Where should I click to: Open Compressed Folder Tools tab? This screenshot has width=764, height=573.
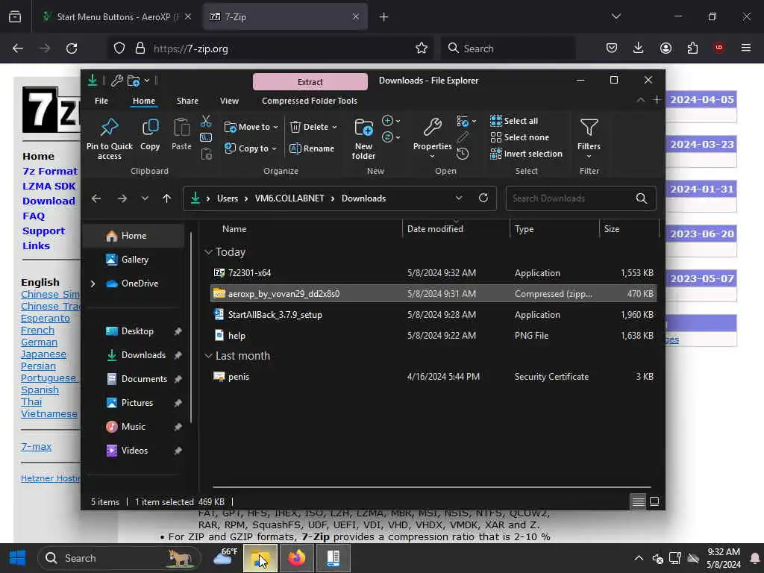(x=310, y=101)
